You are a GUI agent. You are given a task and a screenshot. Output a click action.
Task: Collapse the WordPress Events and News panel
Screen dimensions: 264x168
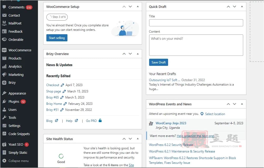pyautogui.click(x=242, y=104)
